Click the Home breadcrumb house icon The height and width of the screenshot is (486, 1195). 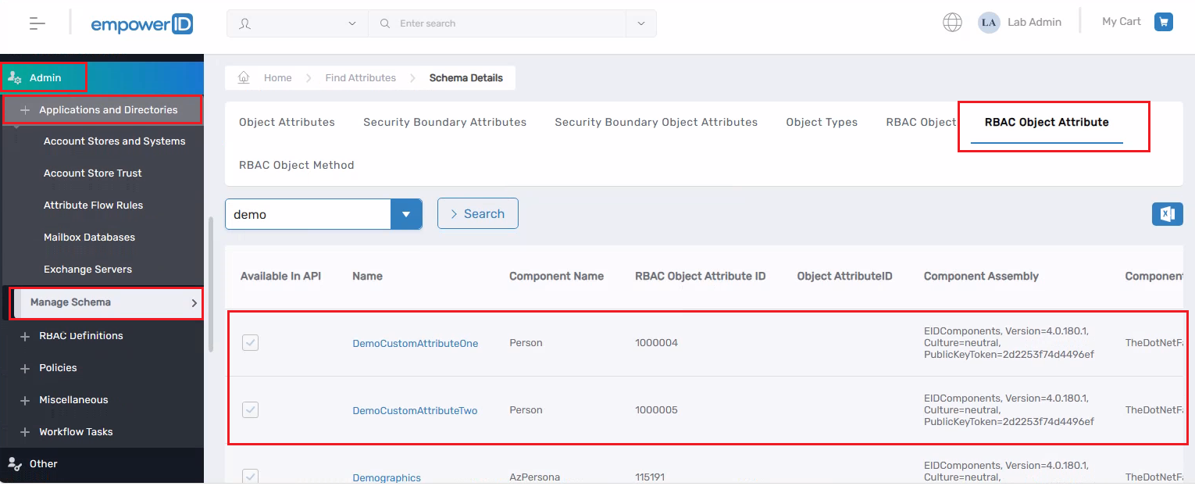tap(244, 77)
